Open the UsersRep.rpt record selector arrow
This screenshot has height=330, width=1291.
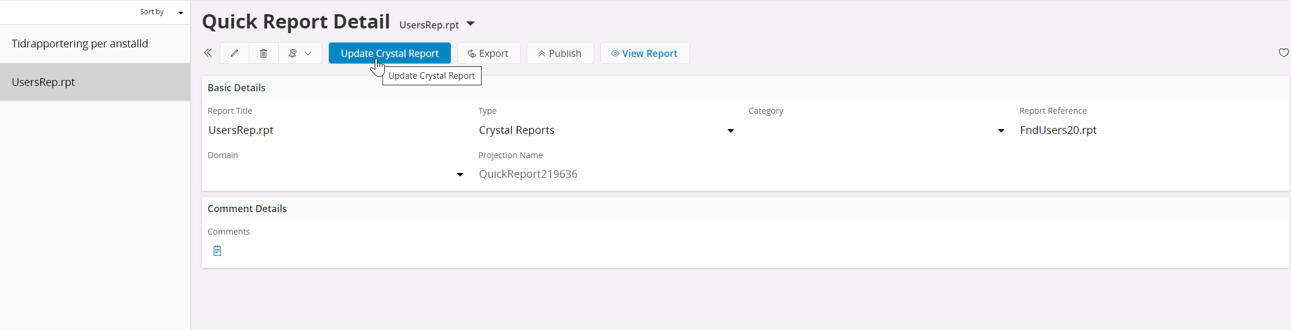coord(471,24)
